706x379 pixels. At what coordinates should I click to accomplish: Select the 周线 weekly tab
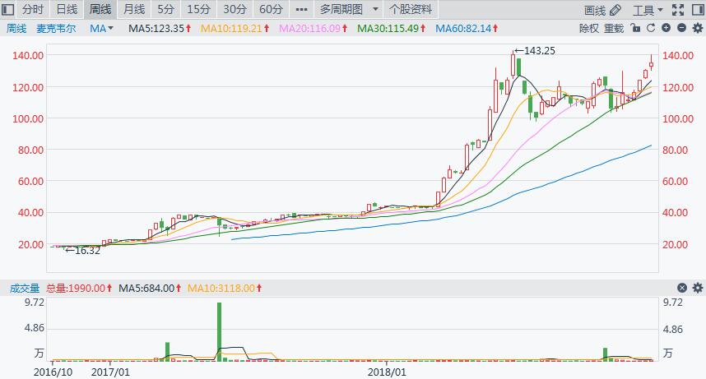click(100, 9)
